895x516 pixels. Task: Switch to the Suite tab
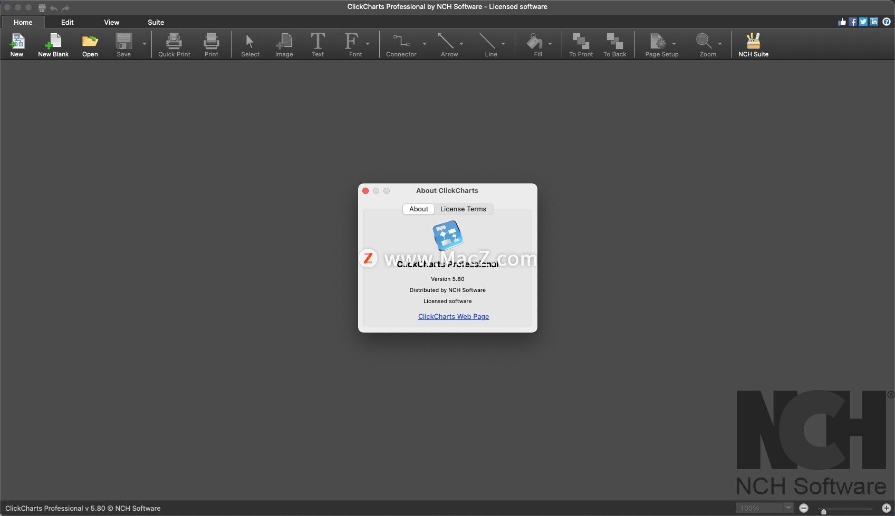coord(156,22)
